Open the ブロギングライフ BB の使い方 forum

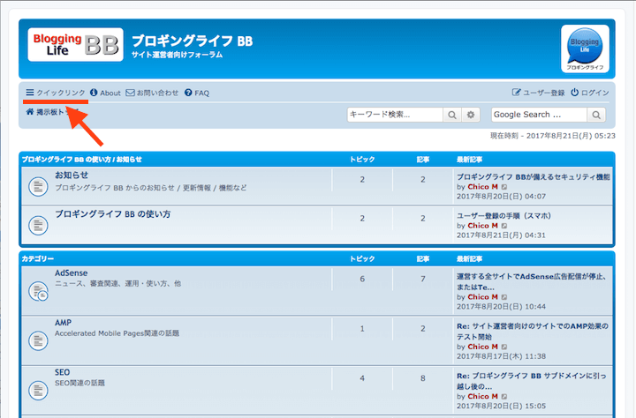(x=113, y=214)
